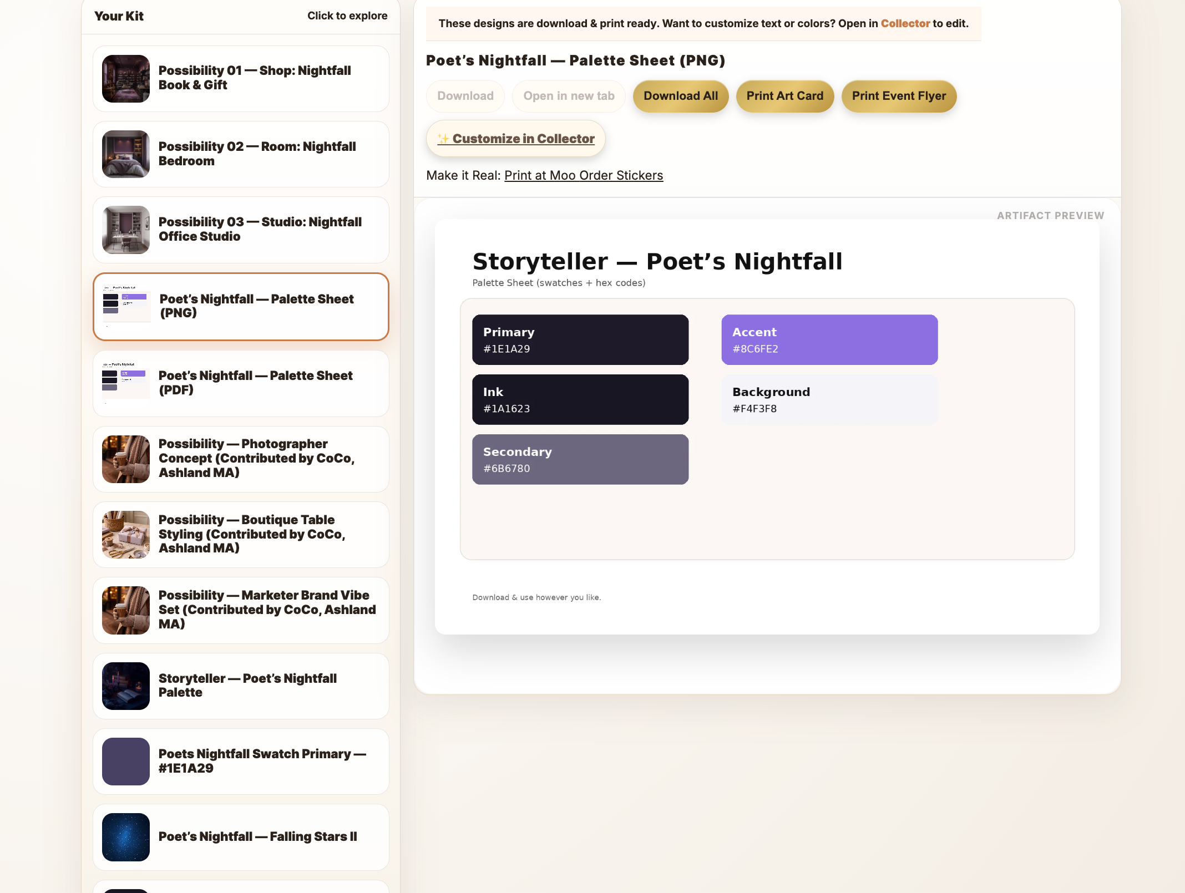This screenshot has width=1185, height=893.
Task: Click the Print Event Flyer button
Action: [898, 96]
